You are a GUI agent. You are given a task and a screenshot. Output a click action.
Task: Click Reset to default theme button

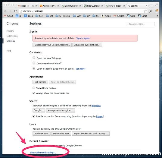pos(62,82)
